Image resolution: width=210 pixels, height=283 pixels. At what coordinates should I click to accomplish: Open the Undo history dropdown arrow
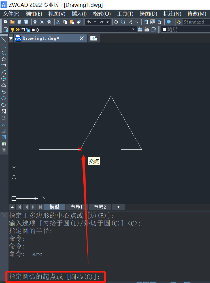95,22
